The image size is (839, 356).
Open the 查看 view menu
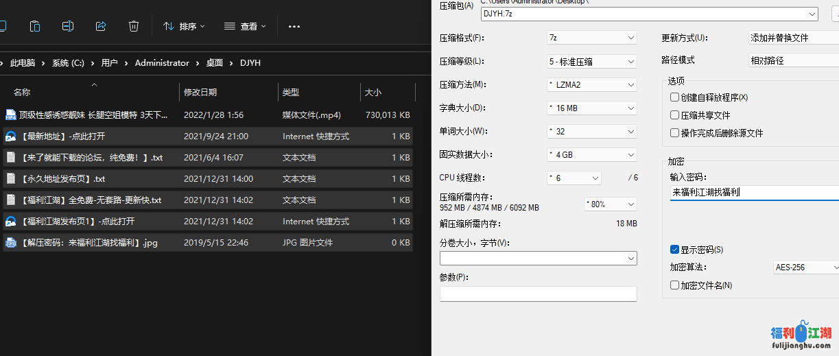[245, 26]
